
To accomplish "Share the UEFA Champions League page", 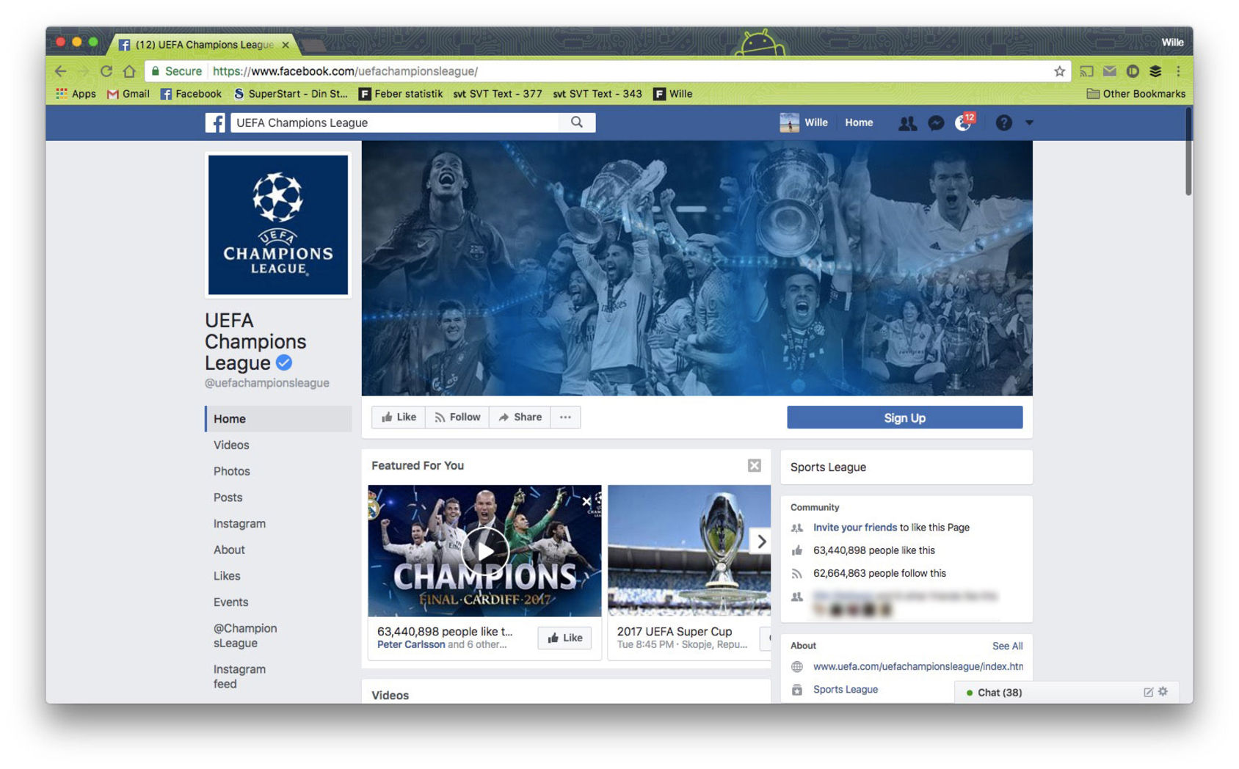I will [520, 418].
